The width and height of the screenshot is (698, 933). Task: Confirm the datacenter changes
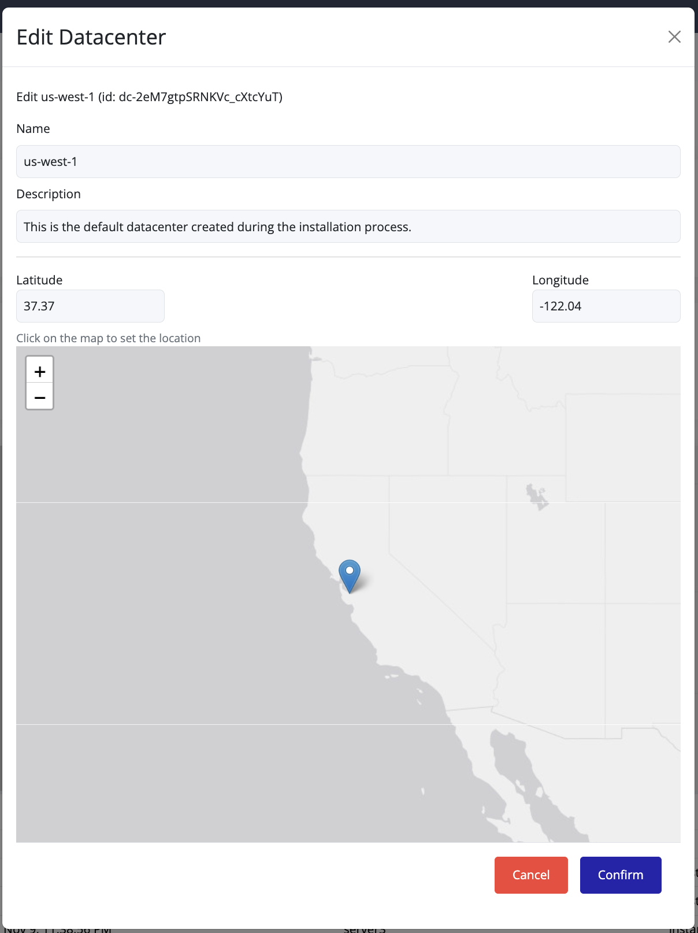pyautogui.click(x=620, y=875)
